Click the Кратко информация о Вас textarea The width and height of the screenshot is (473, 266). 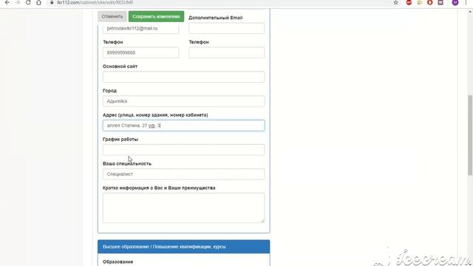(x=184, y=208)
